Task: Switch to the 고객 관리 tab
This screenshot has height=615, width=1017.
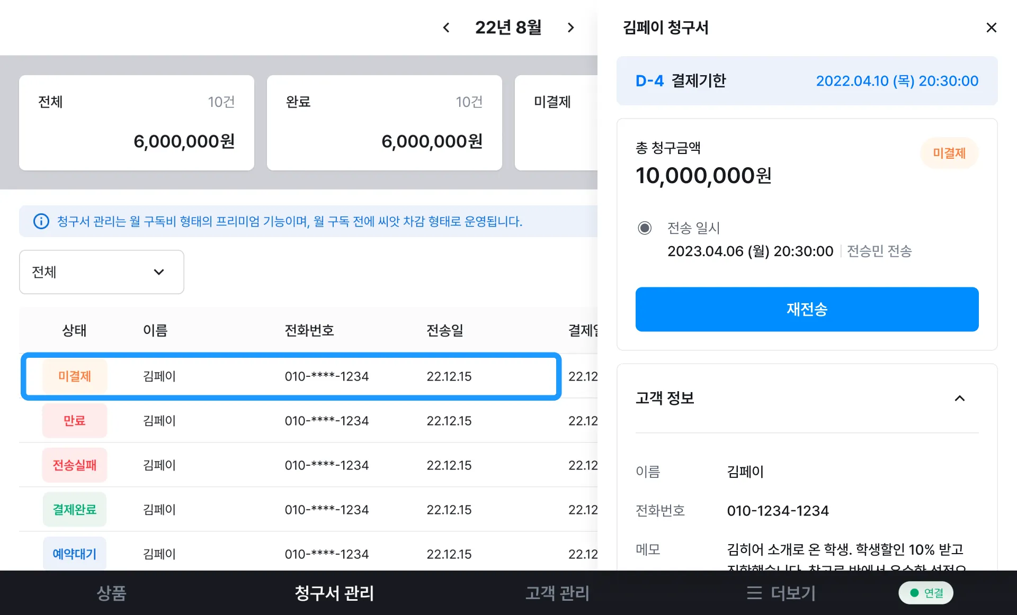Action: [x=557, y=593]
